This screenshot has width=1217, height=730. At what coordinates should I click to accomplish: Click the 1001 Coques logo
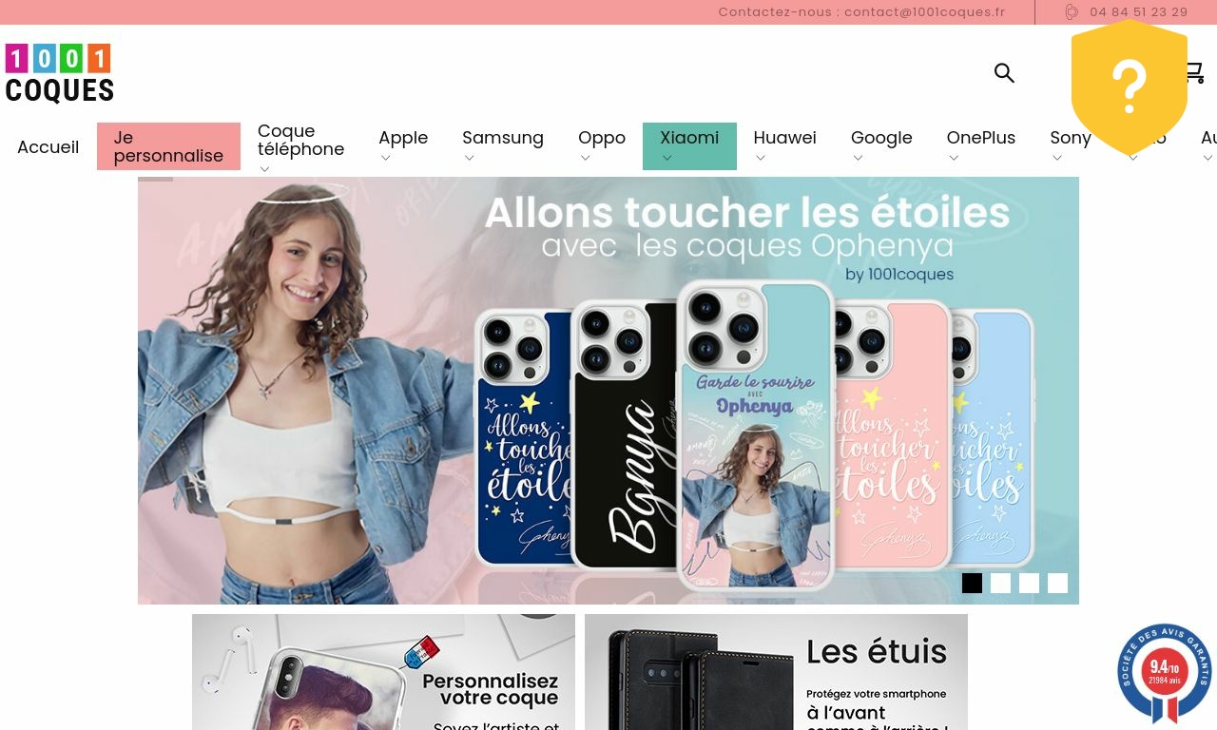(59, 73)
